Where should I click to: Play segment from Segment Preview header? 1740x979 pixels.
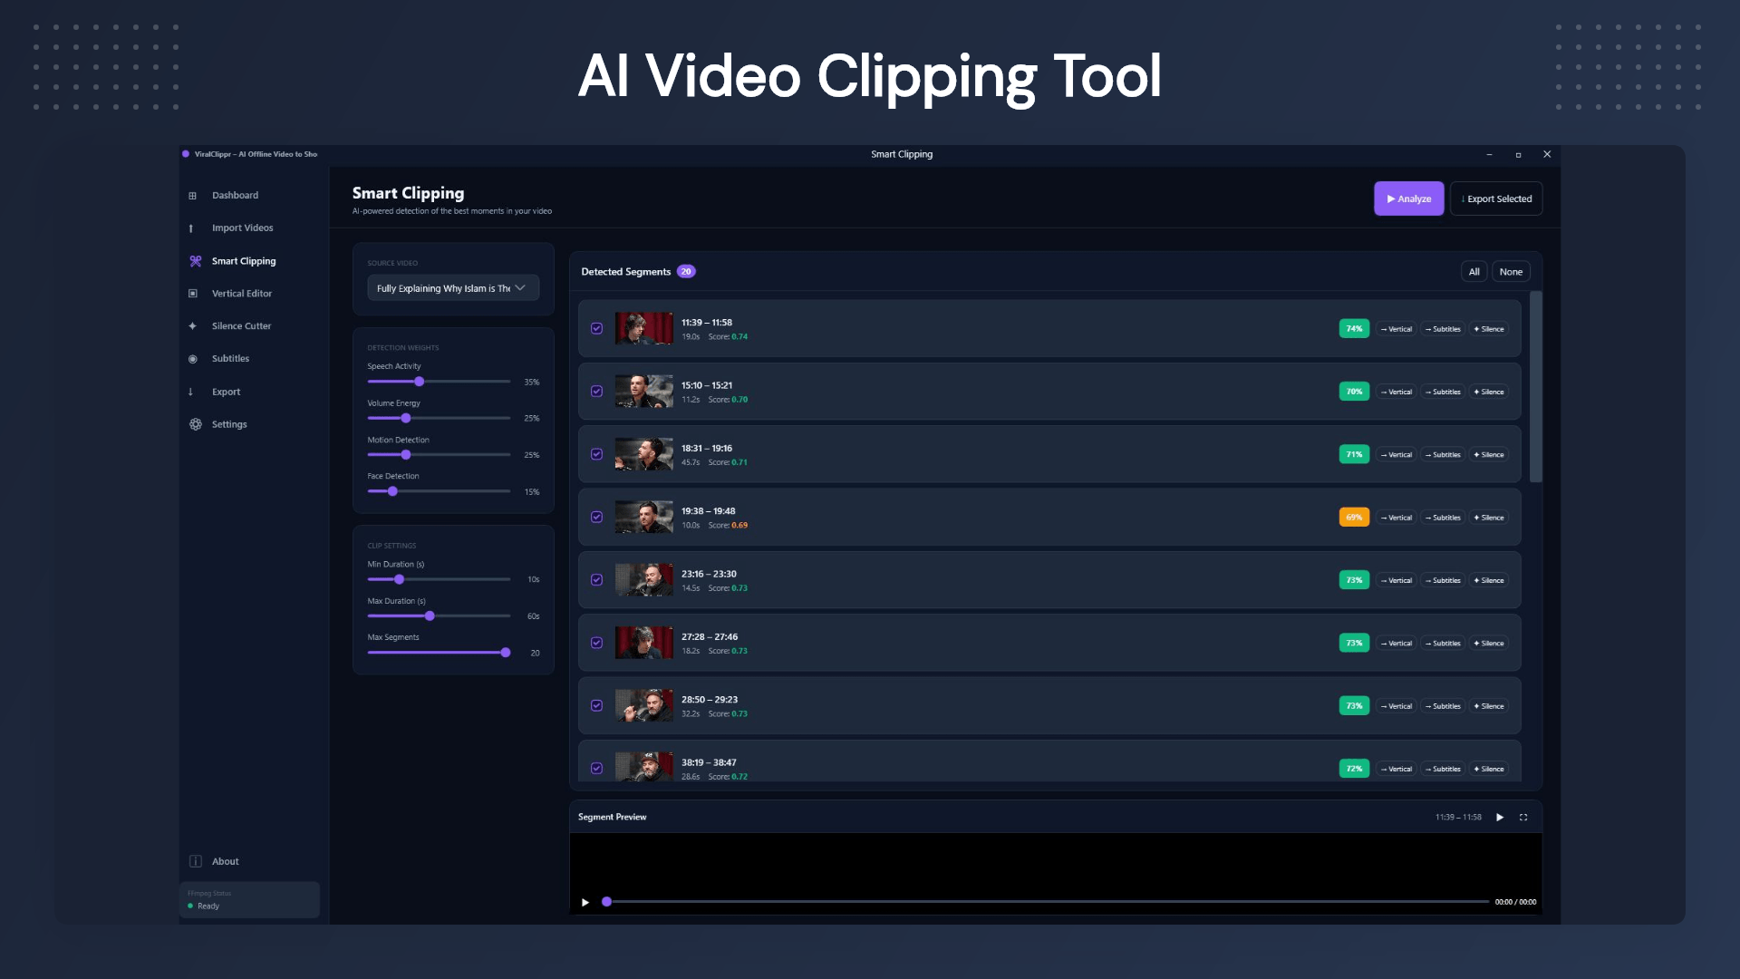(1500, 818)
